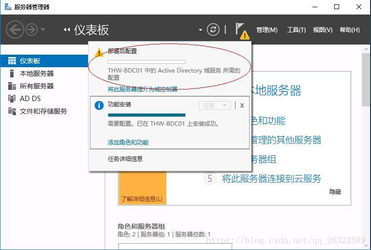
Task: Click the yellow warning icon beside 部署后配置
Action: coord(99,53)
